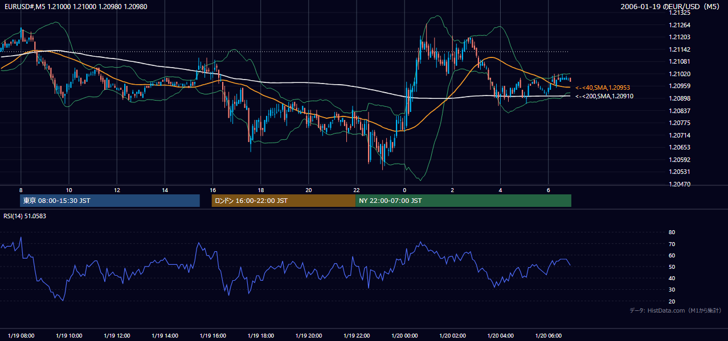Click price axis value 1.21142

pyautogui.click(x=680, y=49)
